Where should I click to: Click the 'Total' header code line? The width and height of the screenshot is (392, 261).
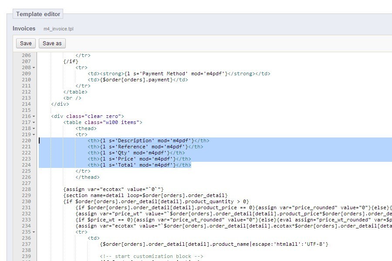tap(139, 165)
